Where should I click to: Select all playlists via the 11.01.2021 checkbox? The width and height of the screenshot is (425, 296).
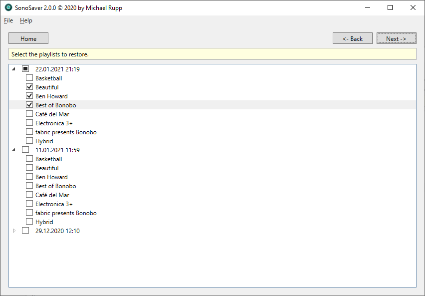25,150
